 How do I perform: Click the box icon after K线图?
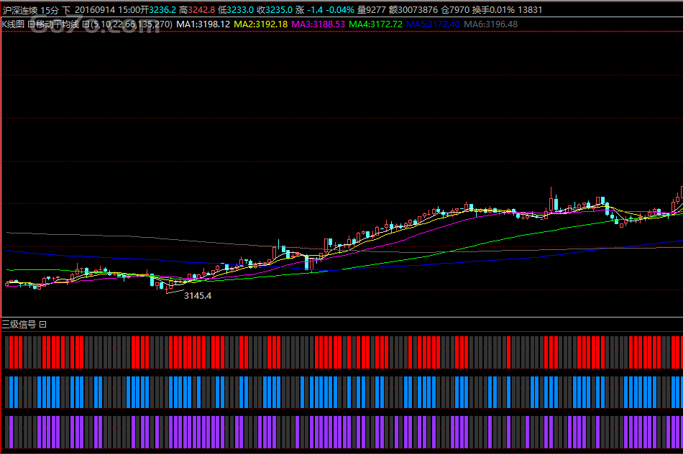pyautogui.click(x=31, y=24)
